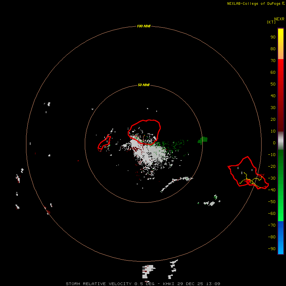Click the large gray echo blob below the 100 NMI ring

[x=148, y=272]
